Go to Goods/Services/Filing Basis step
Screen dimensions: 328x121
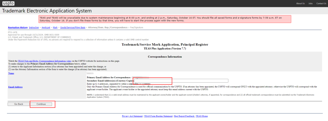[x=73, y=28]
